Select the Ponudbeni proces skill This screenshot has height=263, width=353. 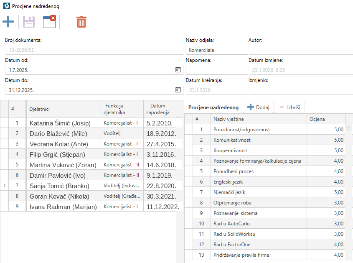tap(234, 171)
